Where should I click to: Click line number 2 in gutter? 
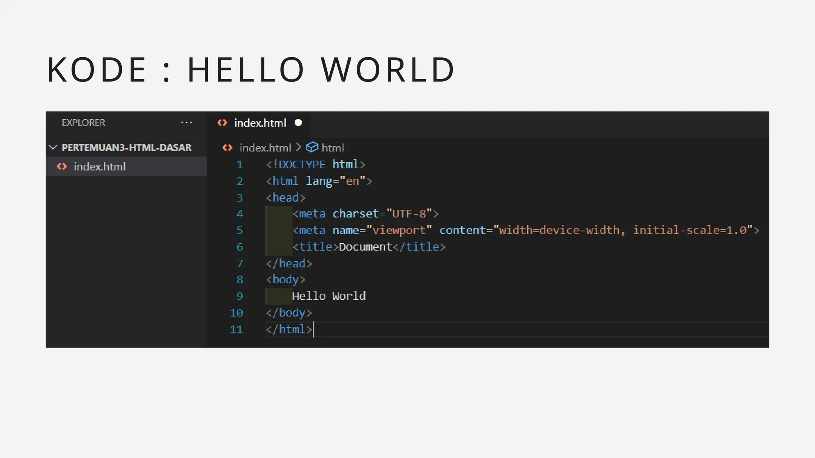pos(240,181)
